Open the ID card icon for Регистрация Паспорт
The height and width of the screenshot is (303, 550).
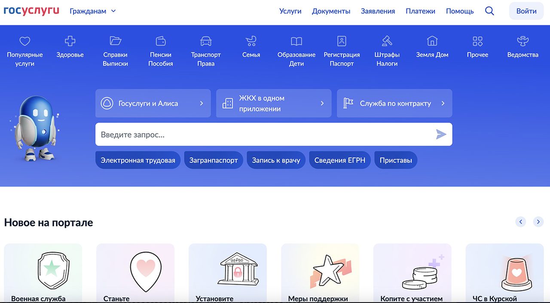[342, 41]
